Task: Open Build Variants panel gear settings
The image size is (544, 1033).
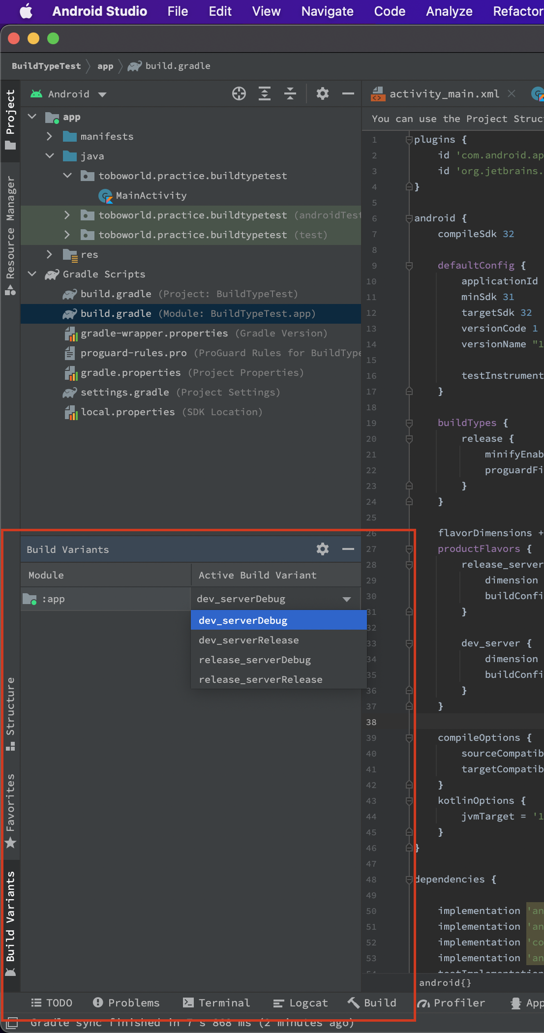Action: 322,549
